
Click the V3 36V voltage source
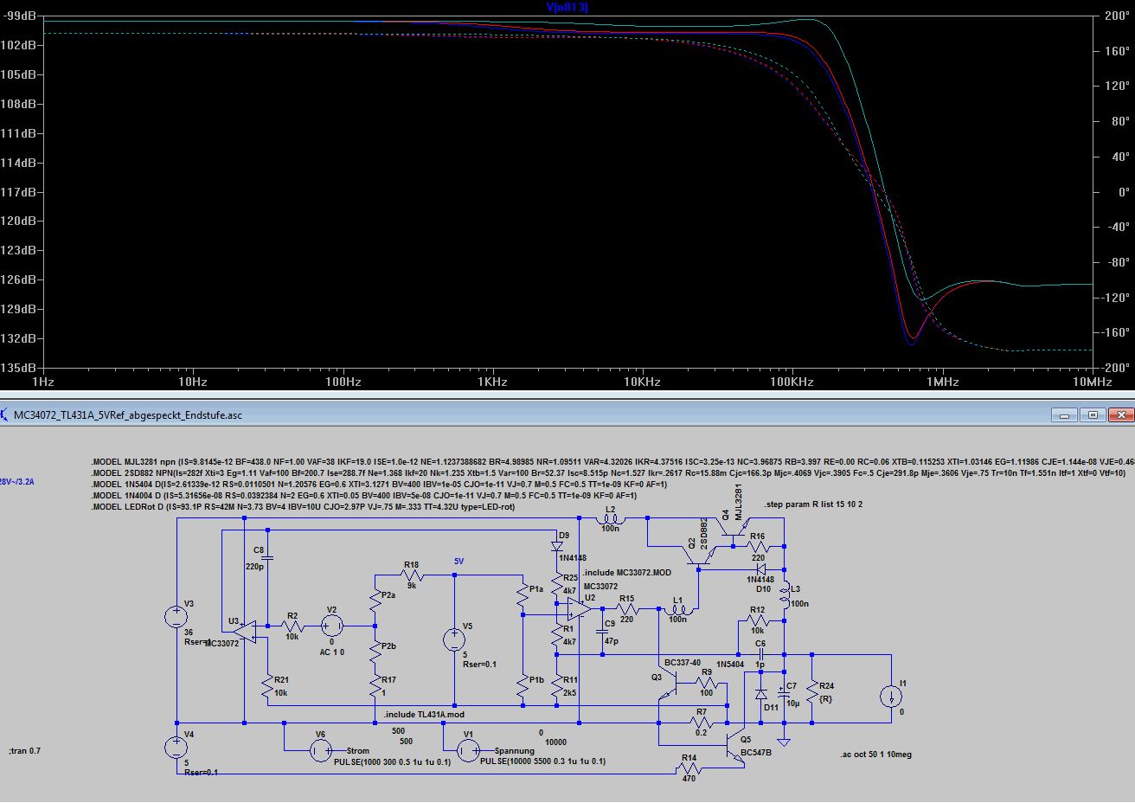(176, 617)
